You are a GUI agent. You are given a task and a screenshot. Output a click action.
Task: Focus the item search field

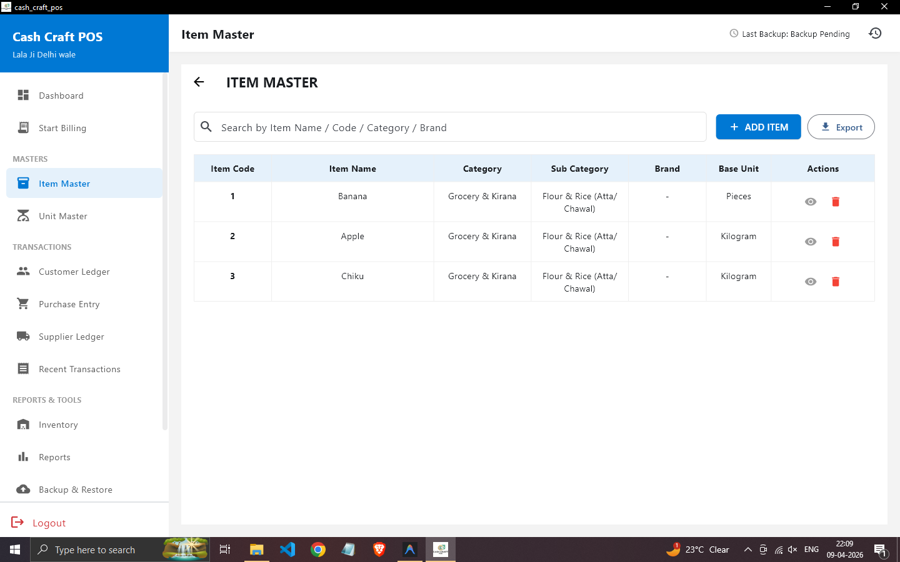[450, 127]
